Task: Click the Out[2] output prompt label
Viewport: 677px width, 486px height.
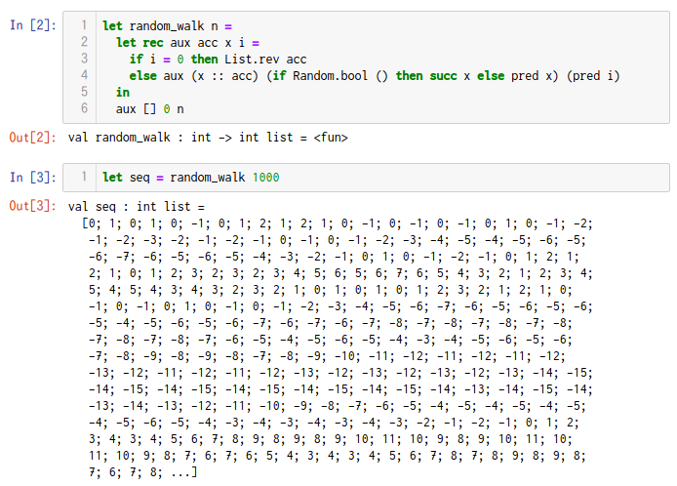Action: coord(33,138)
